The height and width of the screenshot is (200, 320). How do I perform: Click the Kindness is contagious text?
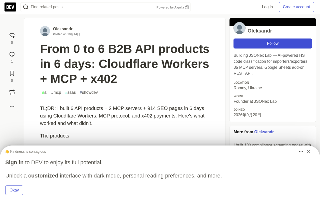pyautogui.click(x=28, y=151)
